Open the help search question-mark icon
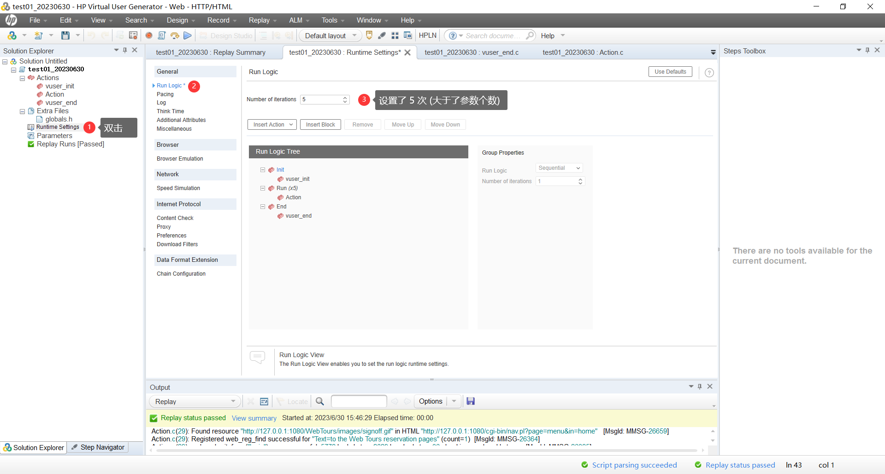 (x=453, y=35)
